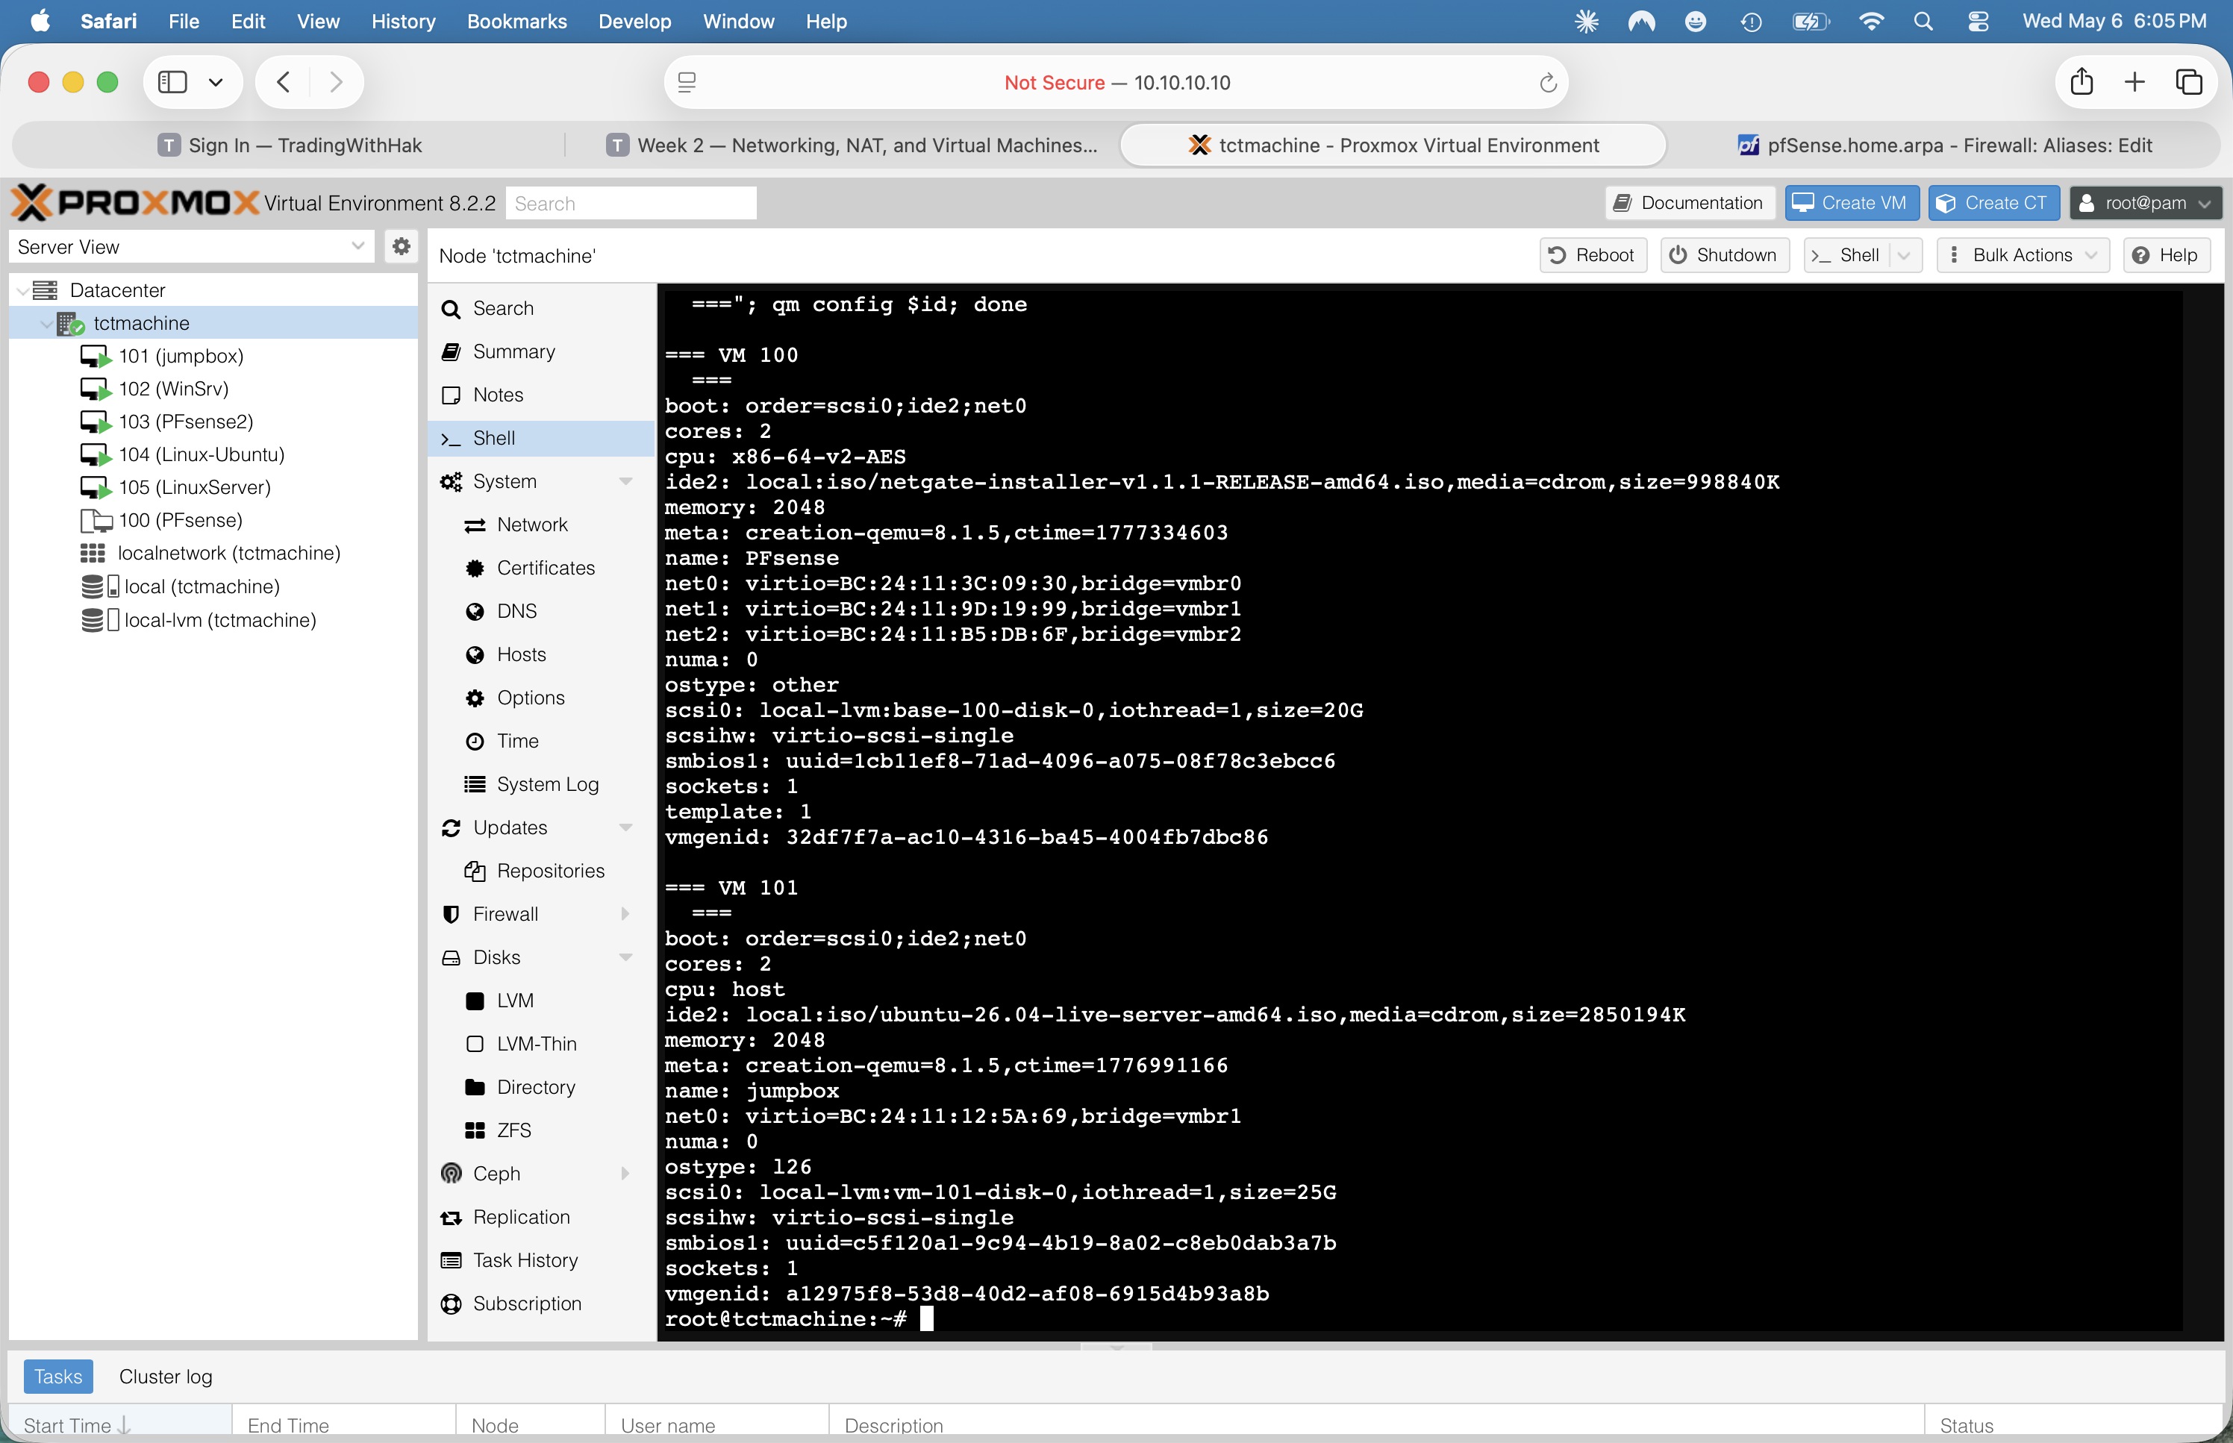The width and height of the screenshot is (2233, 1443).
Task: Expand the Firewall section arrow
Action: (625, 913)
